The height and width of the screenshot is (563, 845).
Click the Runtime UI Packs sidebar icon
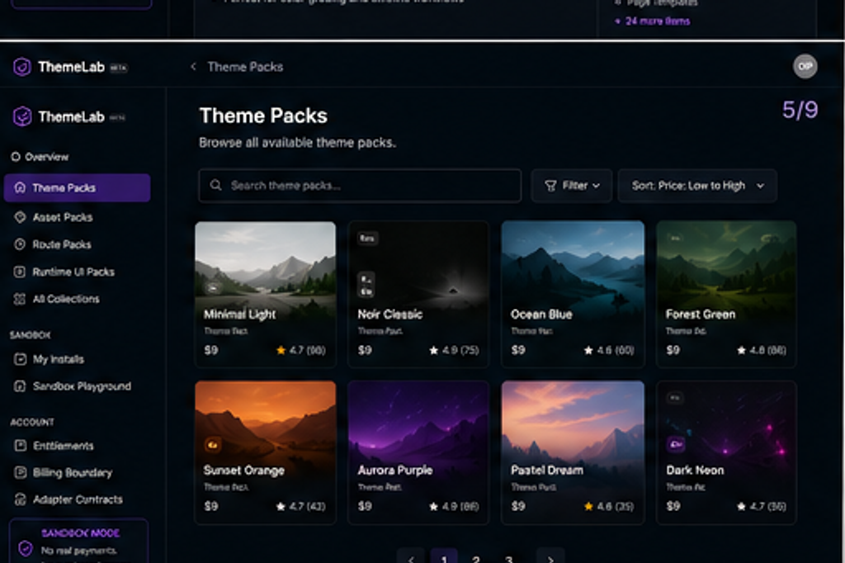point(20,272)
